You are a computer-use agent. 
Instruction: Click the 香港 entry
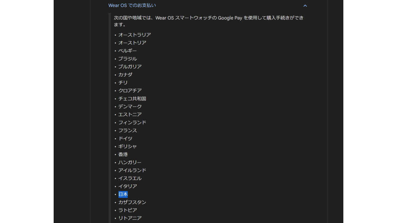[123, 155]
